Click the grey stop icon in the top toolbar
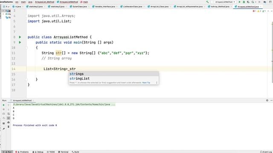Screen dimensions: 273x153 pyautogui.click(x=259, y=2)
